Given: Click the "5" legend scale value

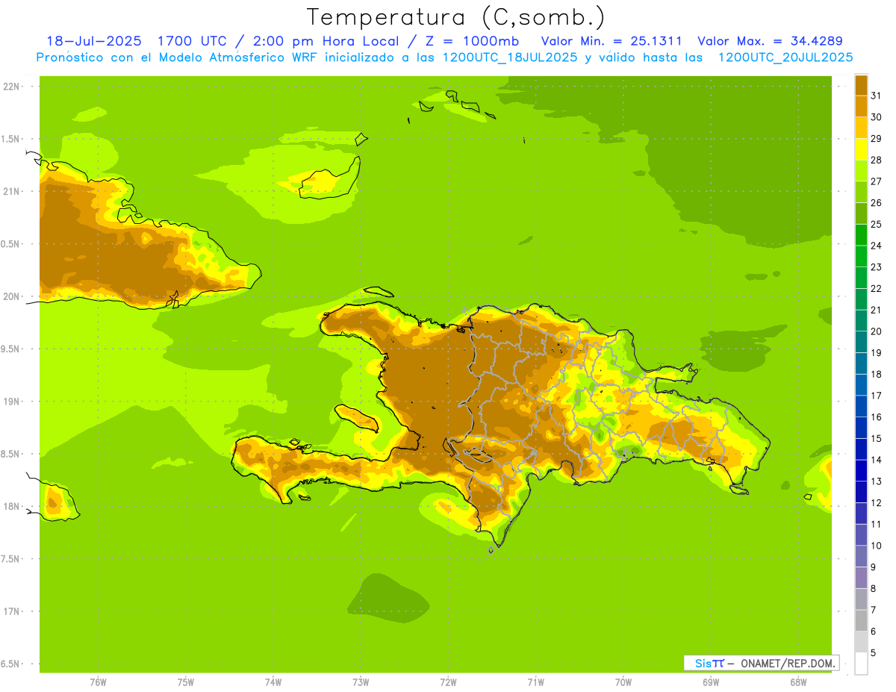Looking at the screenshot, I should (x=874, y=653).
